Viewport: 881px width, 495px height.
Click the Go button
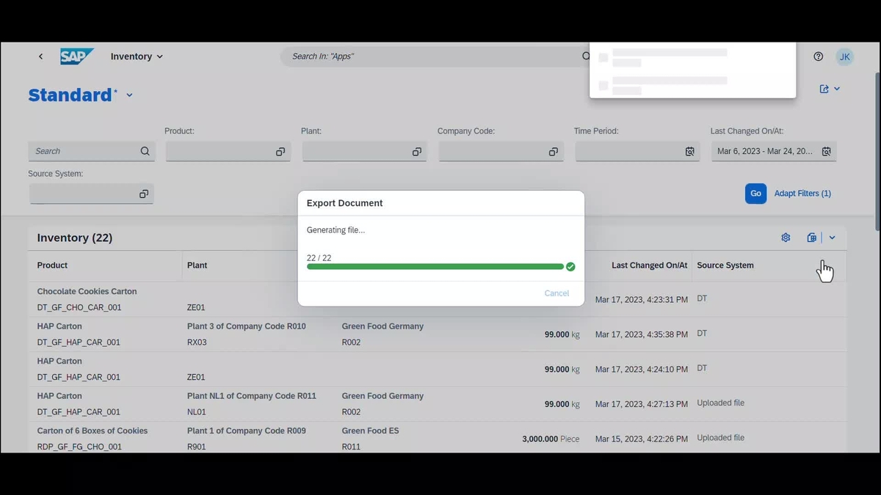755,194
